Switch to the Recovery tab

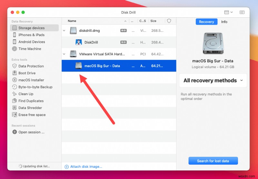(x=206, y=22)
